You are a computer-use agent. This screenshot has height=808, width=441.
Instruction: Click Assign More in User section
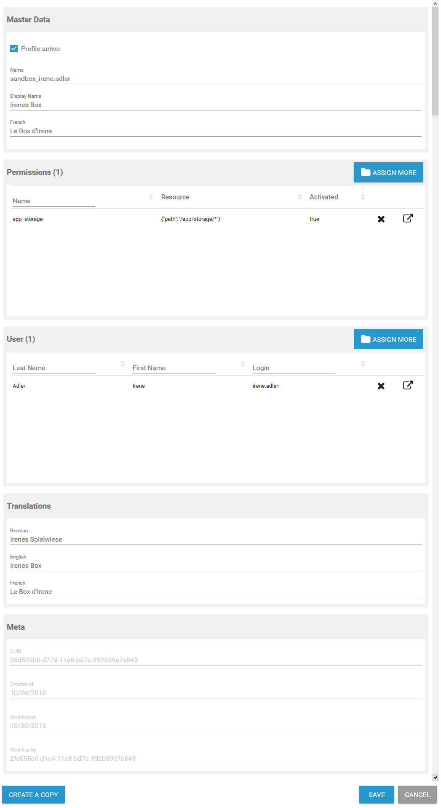[388, 339]
